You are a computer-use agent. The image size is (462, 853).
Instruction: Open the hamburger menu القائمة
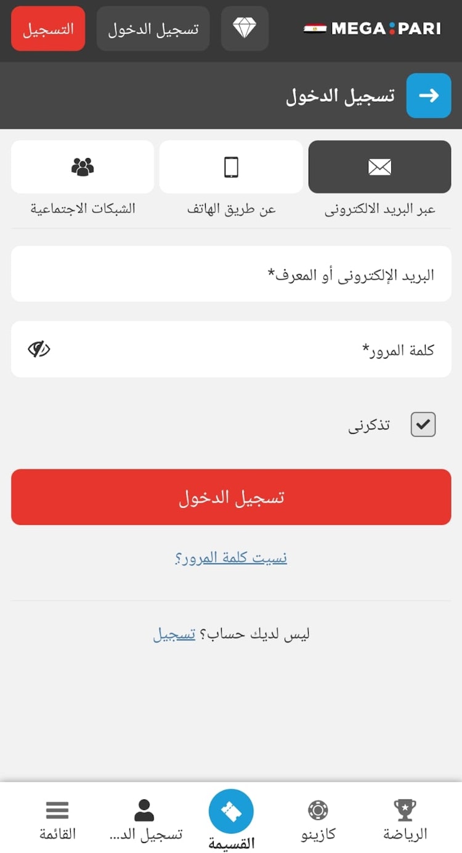pos(57,811)
